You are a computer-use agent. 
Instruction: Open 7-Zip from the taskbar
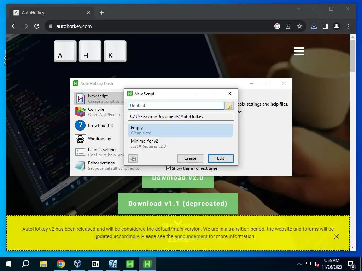click(95, 264)
